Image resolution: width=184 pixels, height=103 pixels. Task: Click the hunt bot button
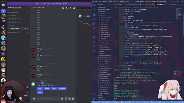[x=40, y=88]
